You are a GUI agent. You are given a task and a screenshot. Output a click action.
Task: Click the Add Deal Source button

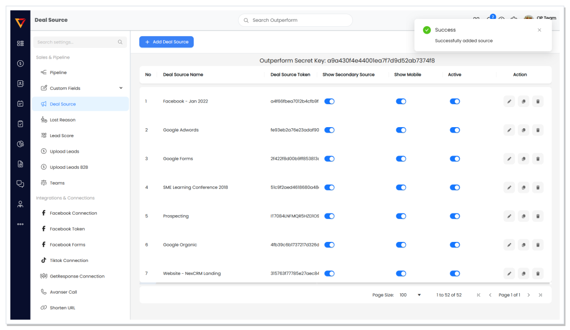pyautogui.click(x=166, y=42)
